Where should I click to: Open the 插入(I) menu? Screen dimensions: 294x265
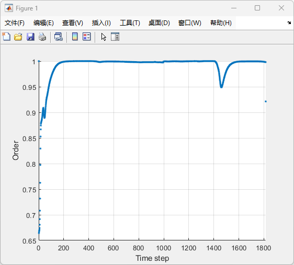[101, 23]
